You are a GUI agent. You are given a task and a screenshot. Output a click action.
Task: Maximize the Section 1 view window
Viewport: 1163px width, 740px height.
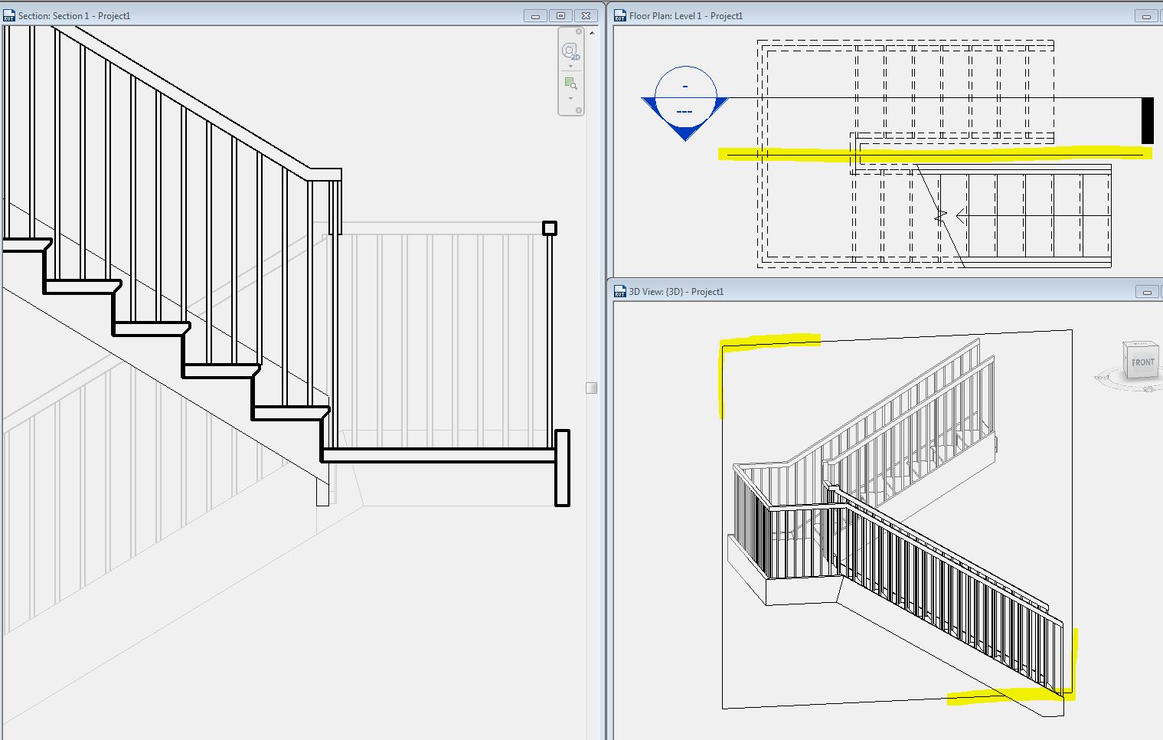coord(560,16)
